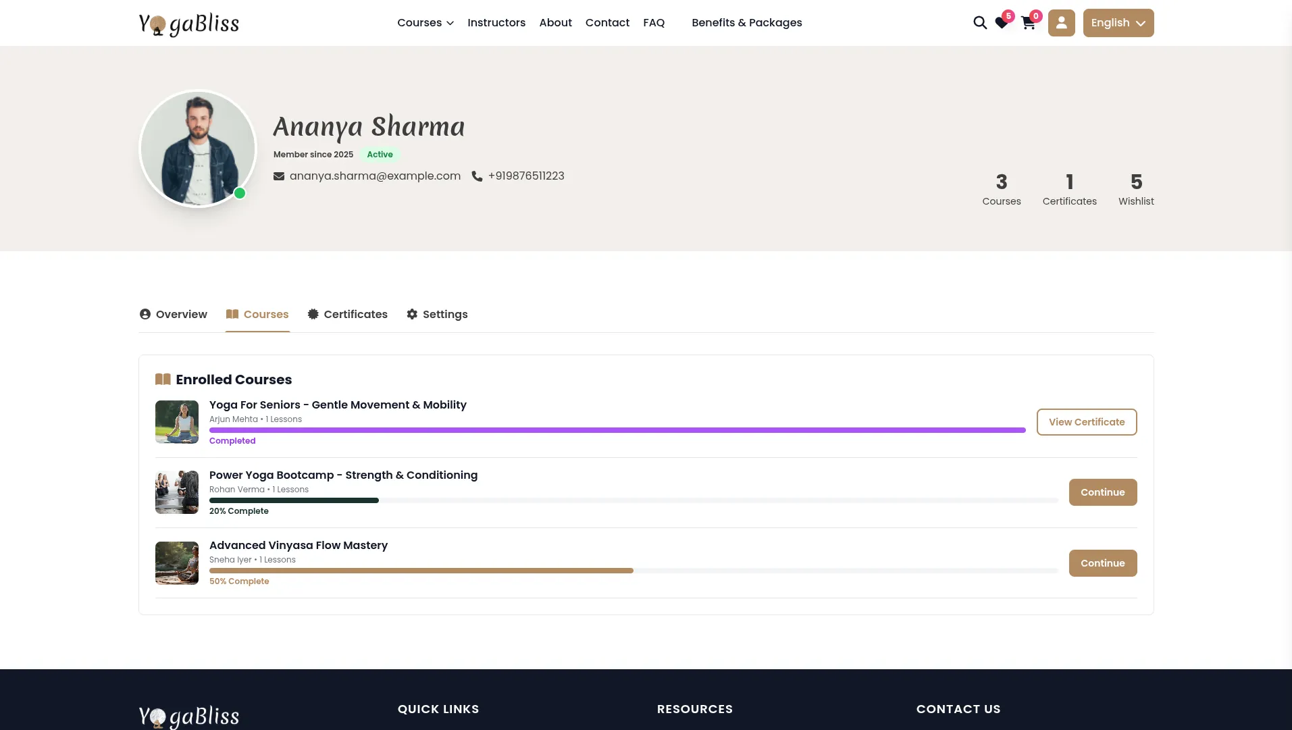
Task: Open the wishlist heart icon
Action: click(x=1002, y=24)
